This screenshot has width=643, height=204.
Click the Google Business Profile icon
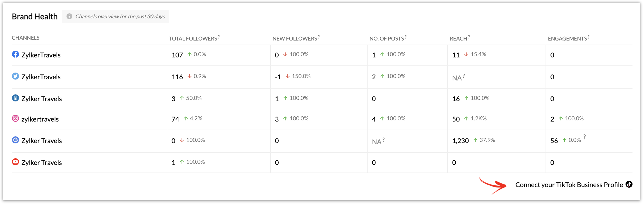(15, 140)
